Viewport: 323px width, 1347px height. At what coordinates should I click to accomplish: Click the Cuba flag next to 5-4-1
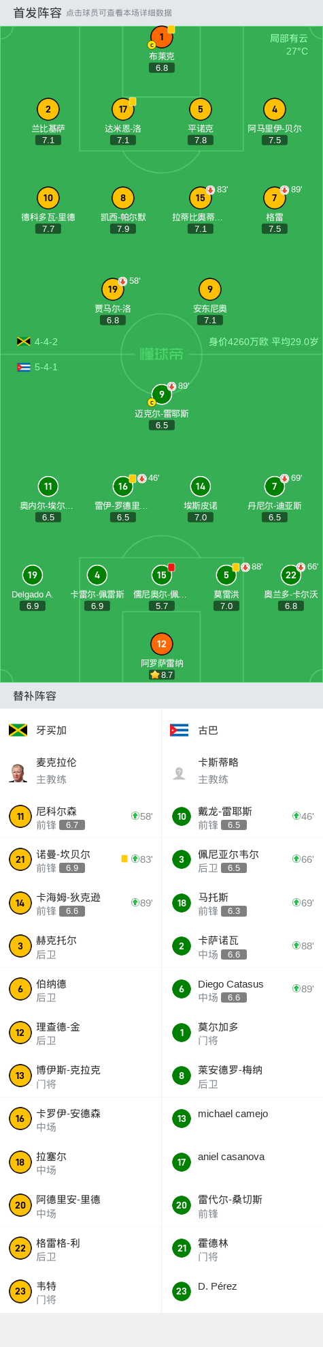point(24,367)
